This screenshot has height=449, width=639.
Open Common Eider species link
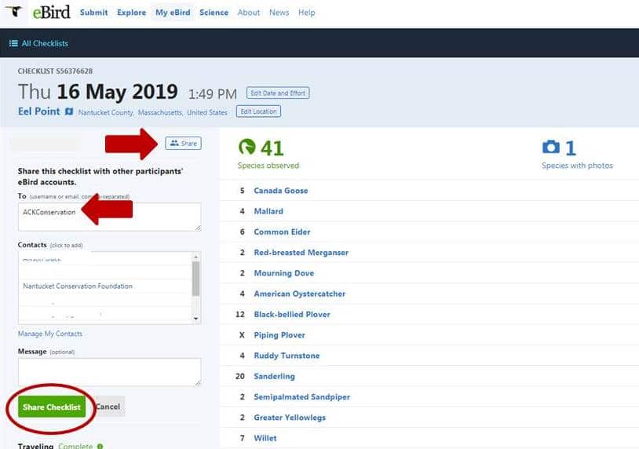pos(282,232)
